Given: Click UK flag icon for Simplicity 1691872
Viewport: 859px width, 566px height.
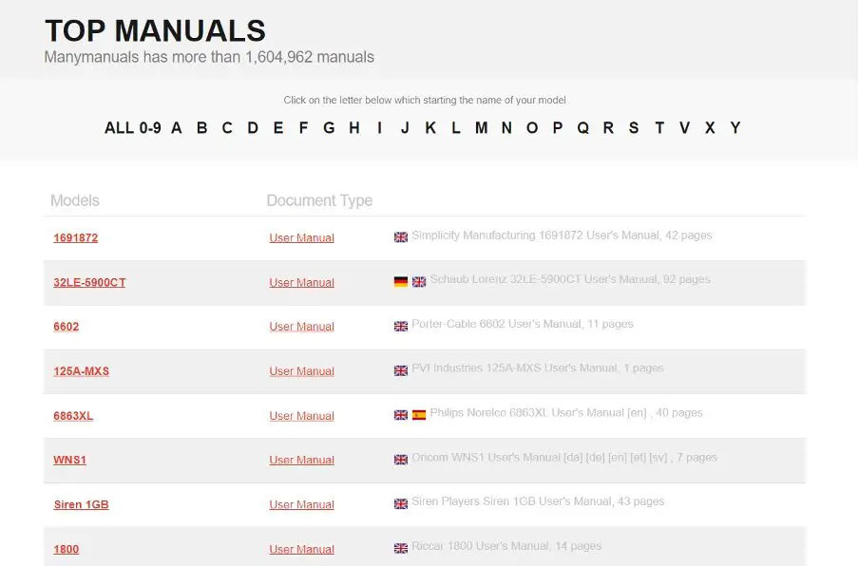Looking at the screenshot, I should pos(401,237).
